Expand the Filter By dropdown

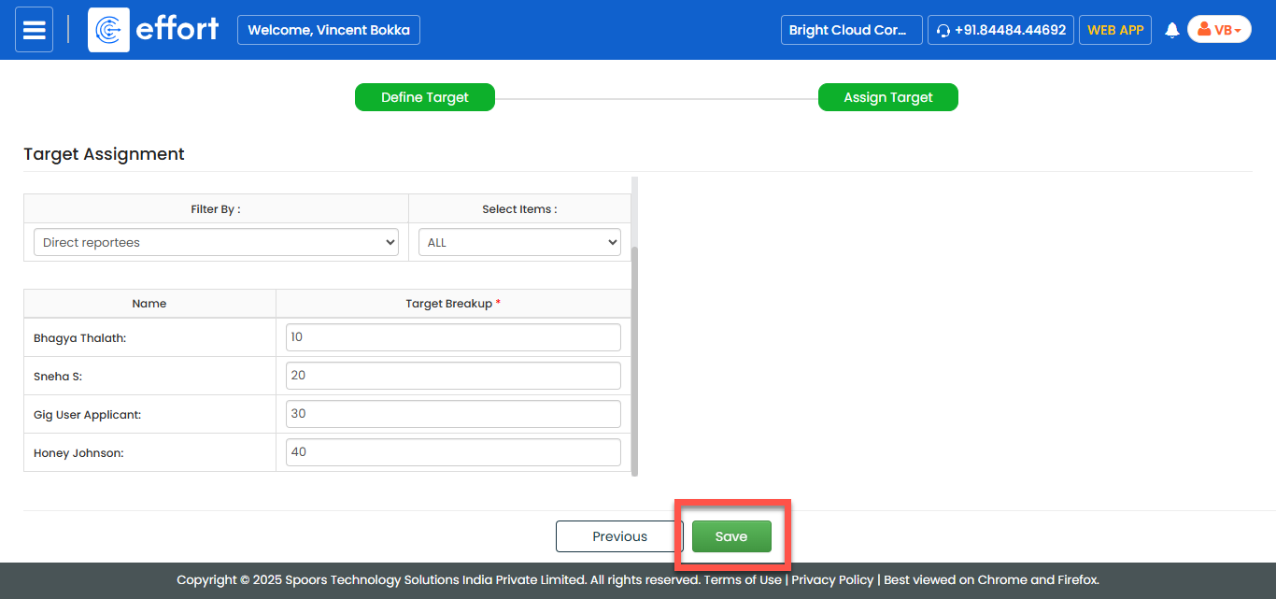[x=216, y=242]
